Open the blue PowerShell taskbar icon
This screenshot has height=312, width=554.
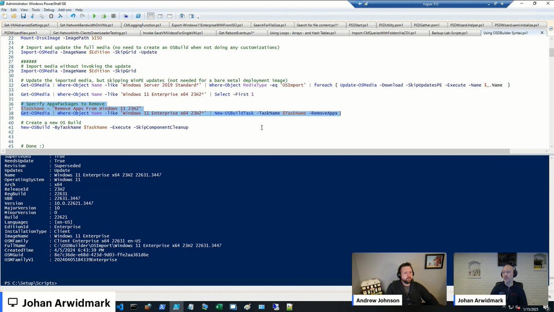163,306
